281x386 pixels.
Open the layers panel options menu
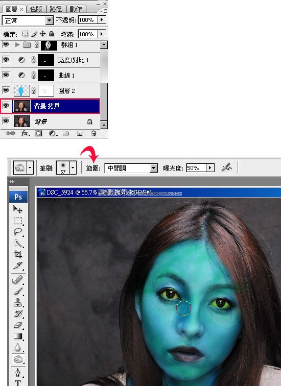pyautogui.click(x=104, y=11)
